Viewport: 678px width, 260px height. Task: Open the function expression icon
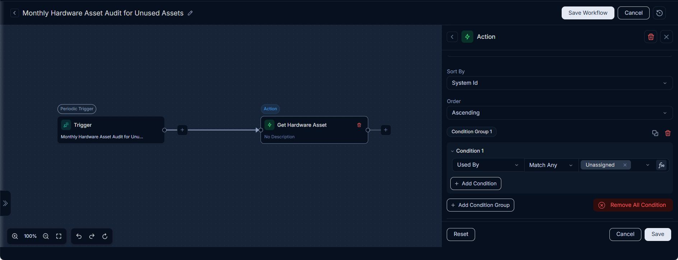661,165
